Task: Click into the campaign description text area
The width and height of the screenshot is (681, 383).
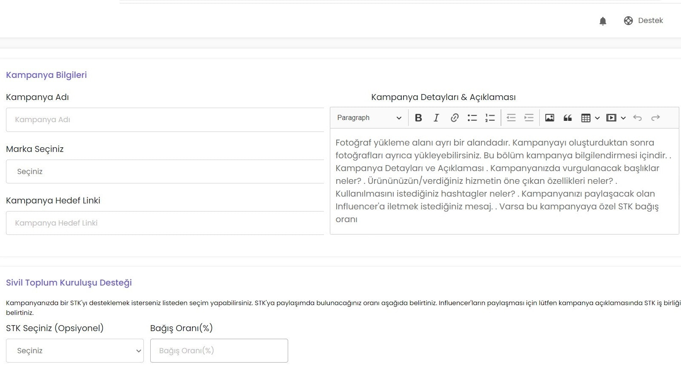Action: click(504, 181)
